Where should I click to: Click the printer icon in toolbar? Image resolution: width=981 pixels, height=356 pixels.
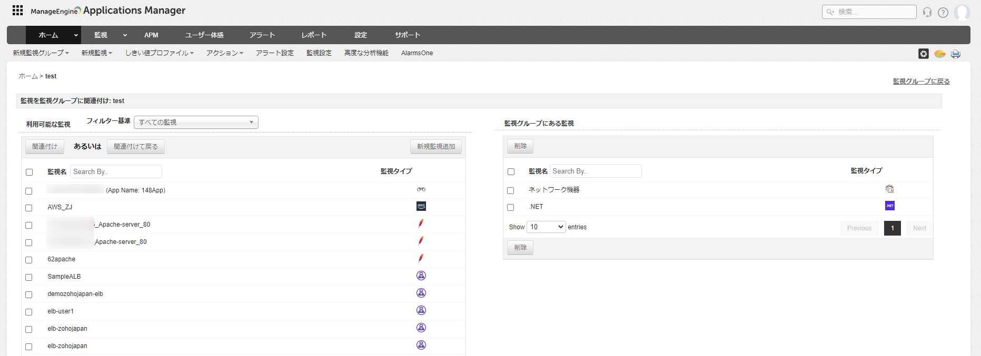956,54
